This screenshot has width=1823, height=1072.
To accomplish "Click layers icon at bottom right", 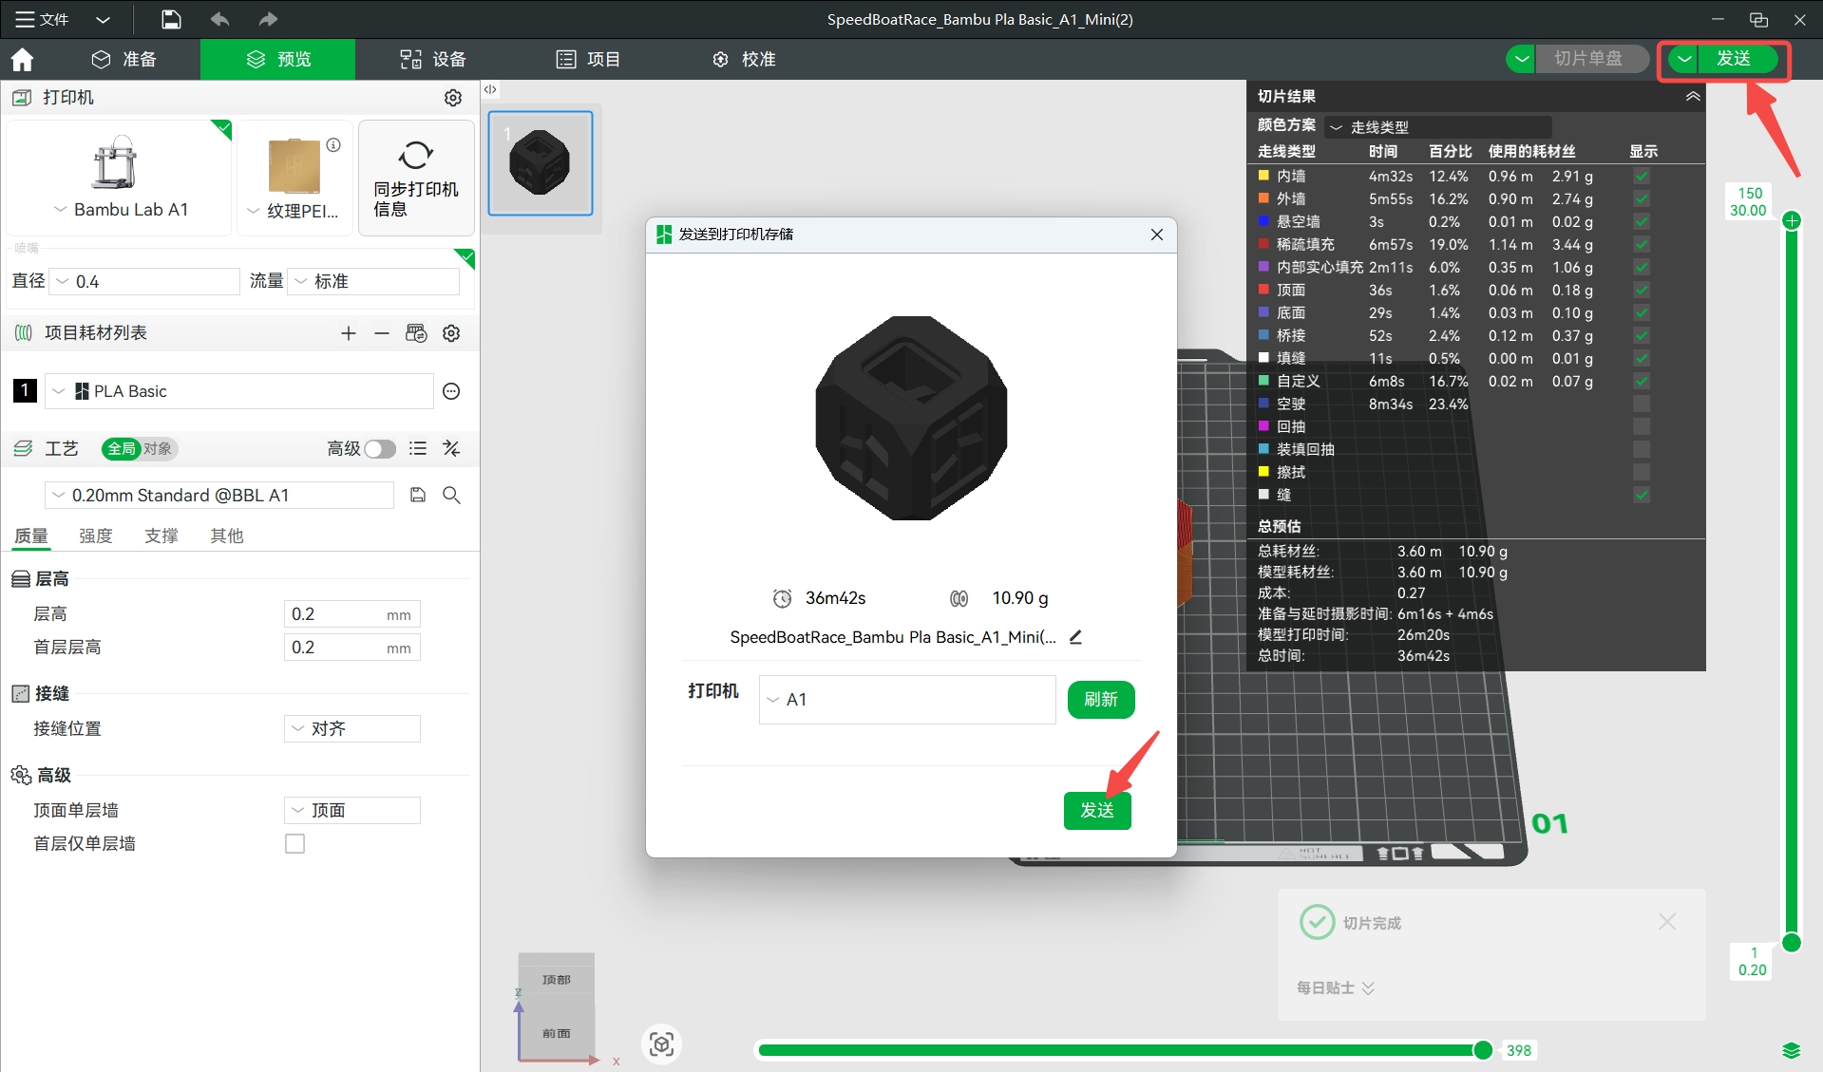I will pyautogui.click(x=1792, y=1050).
